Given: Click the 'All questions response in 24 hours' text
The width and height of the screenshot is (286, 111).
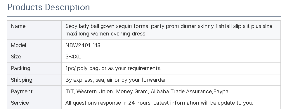Looking at the screenshot, I should [108, 103].
